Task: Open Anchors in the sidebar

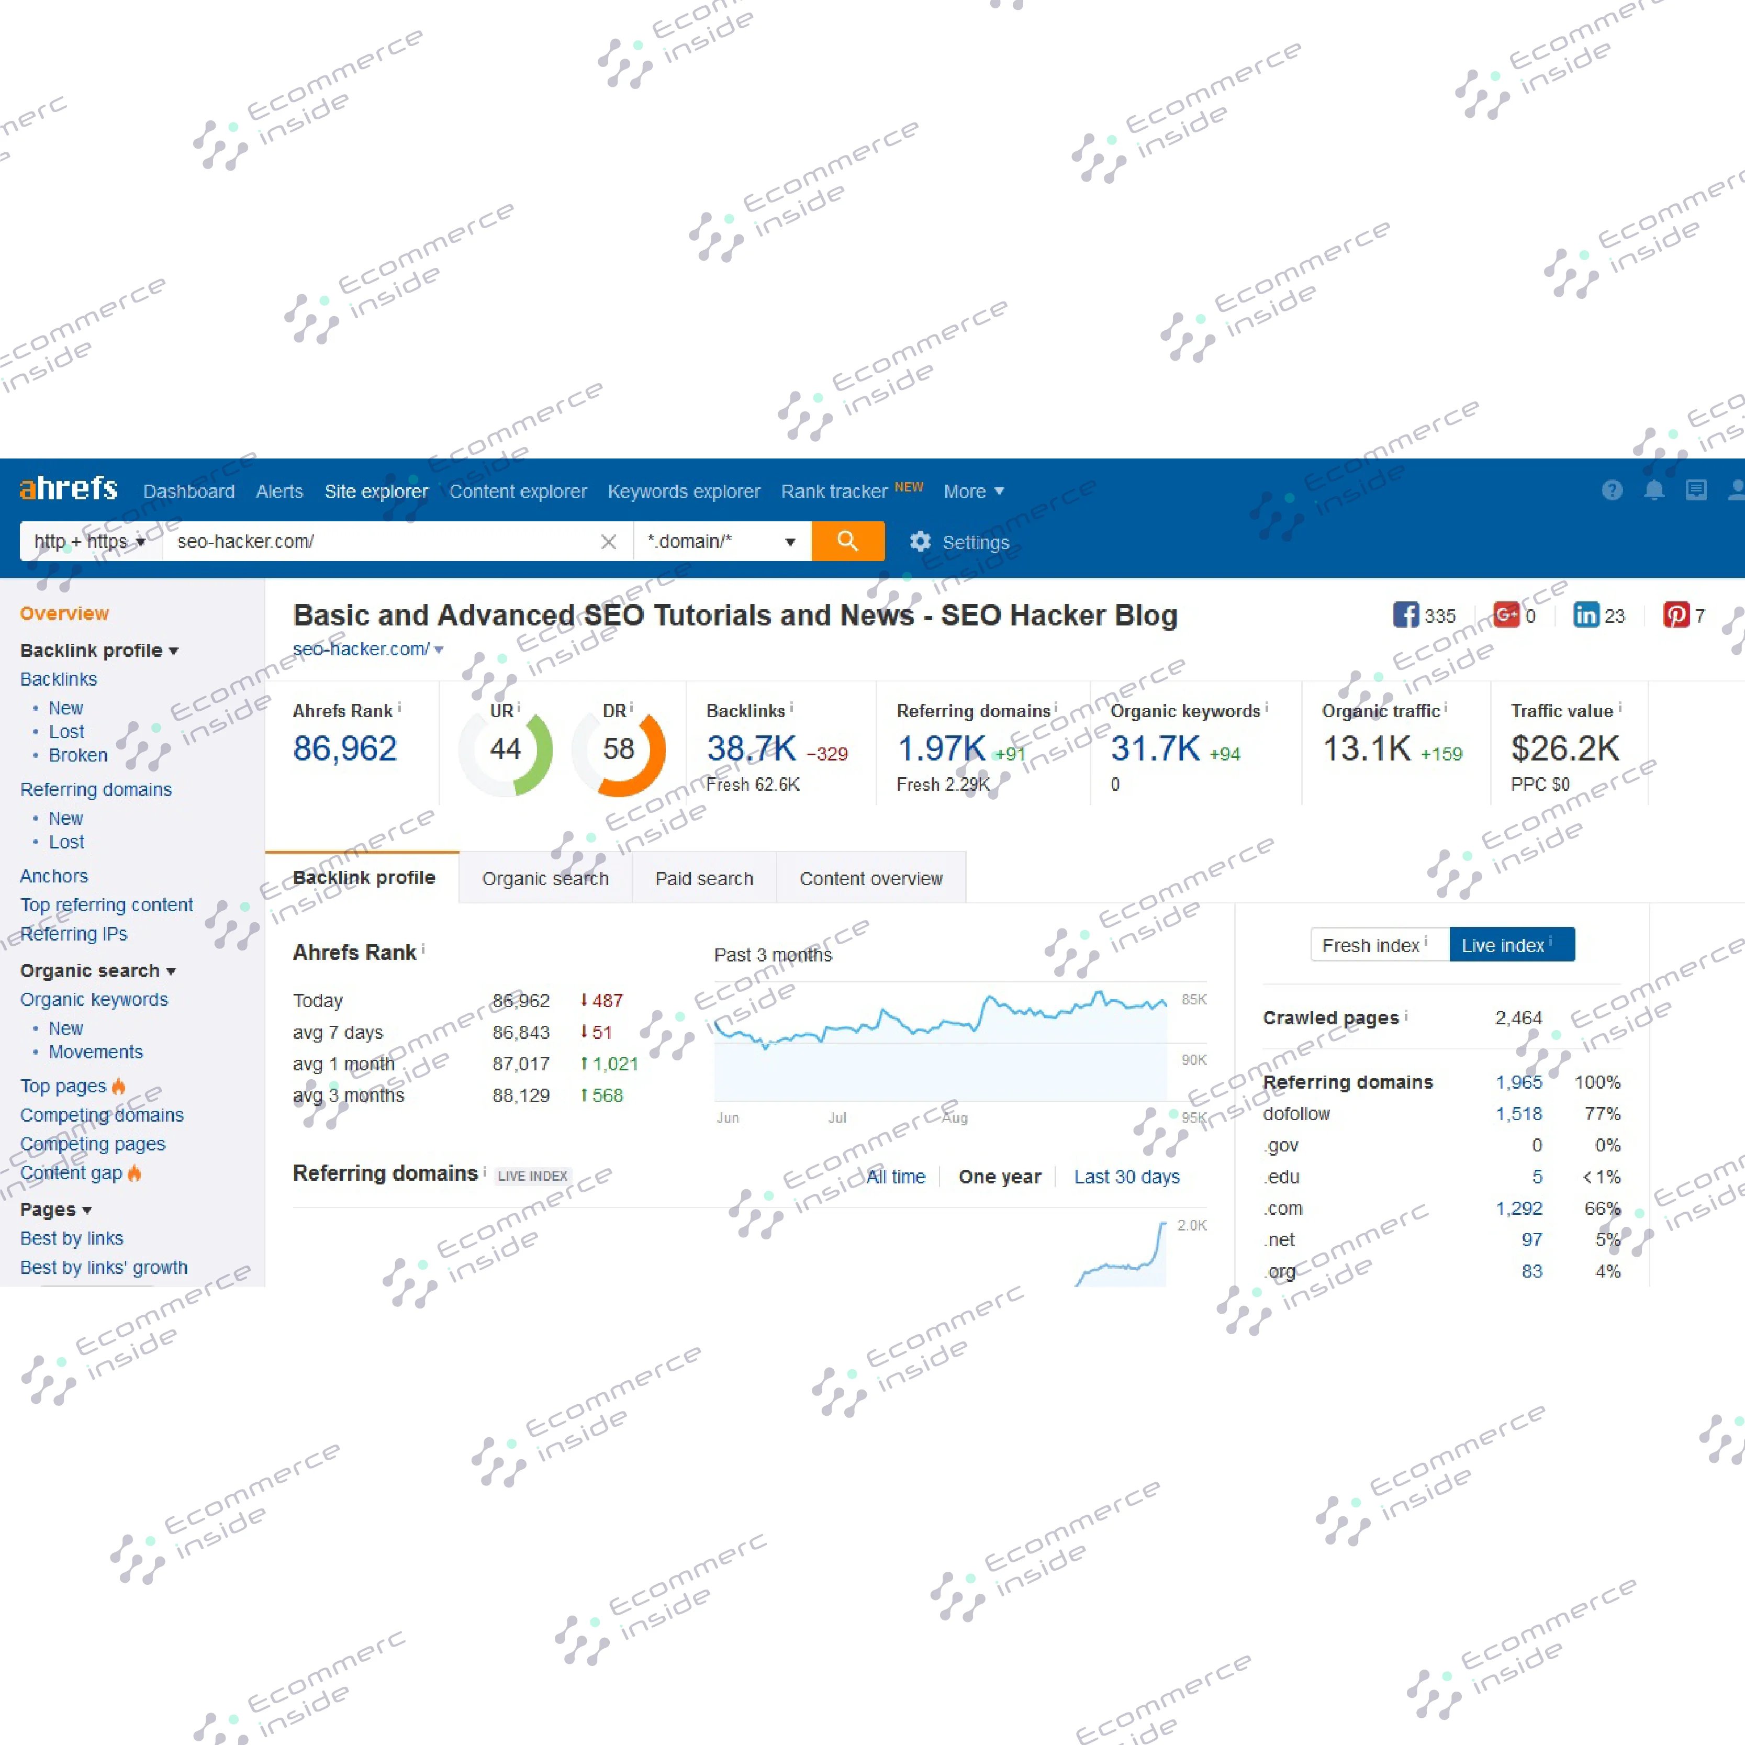Action: coord(54,876)
